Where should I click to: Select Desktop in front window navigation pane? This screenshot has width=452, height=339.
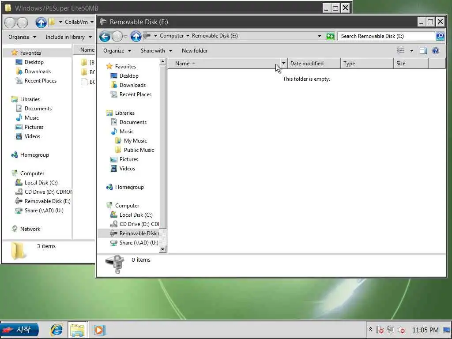(129, 76)
